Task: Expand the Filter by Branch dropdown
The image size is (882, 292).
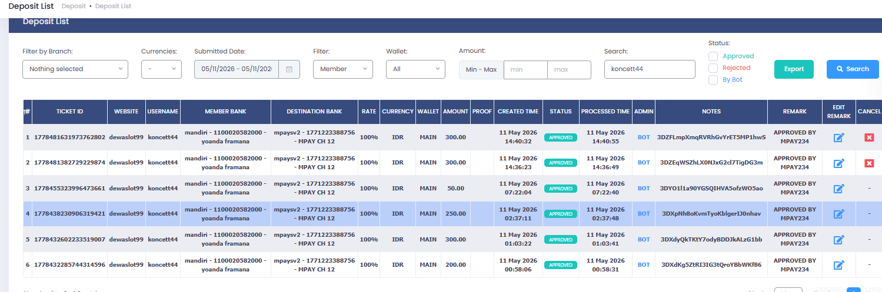Action: pyautogui.click(x=75, y=69)
